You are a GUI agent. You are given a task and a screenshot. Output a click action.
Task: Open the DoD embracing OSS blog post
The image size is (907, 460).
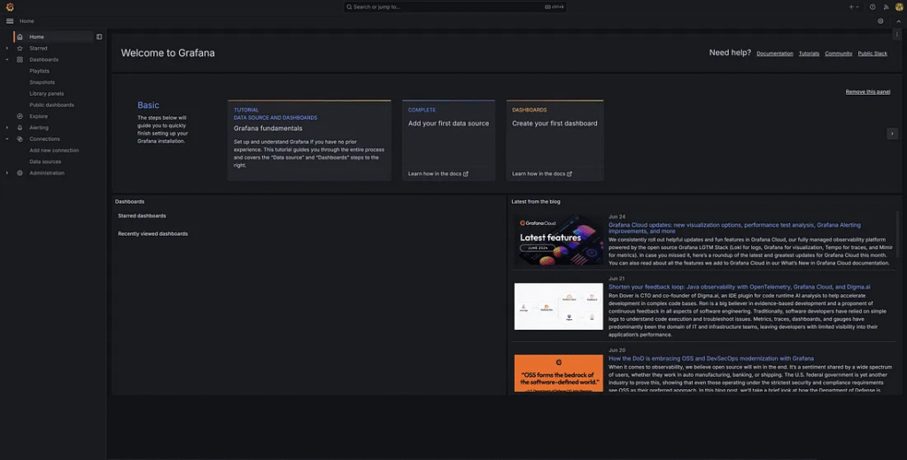pos(711,359)
